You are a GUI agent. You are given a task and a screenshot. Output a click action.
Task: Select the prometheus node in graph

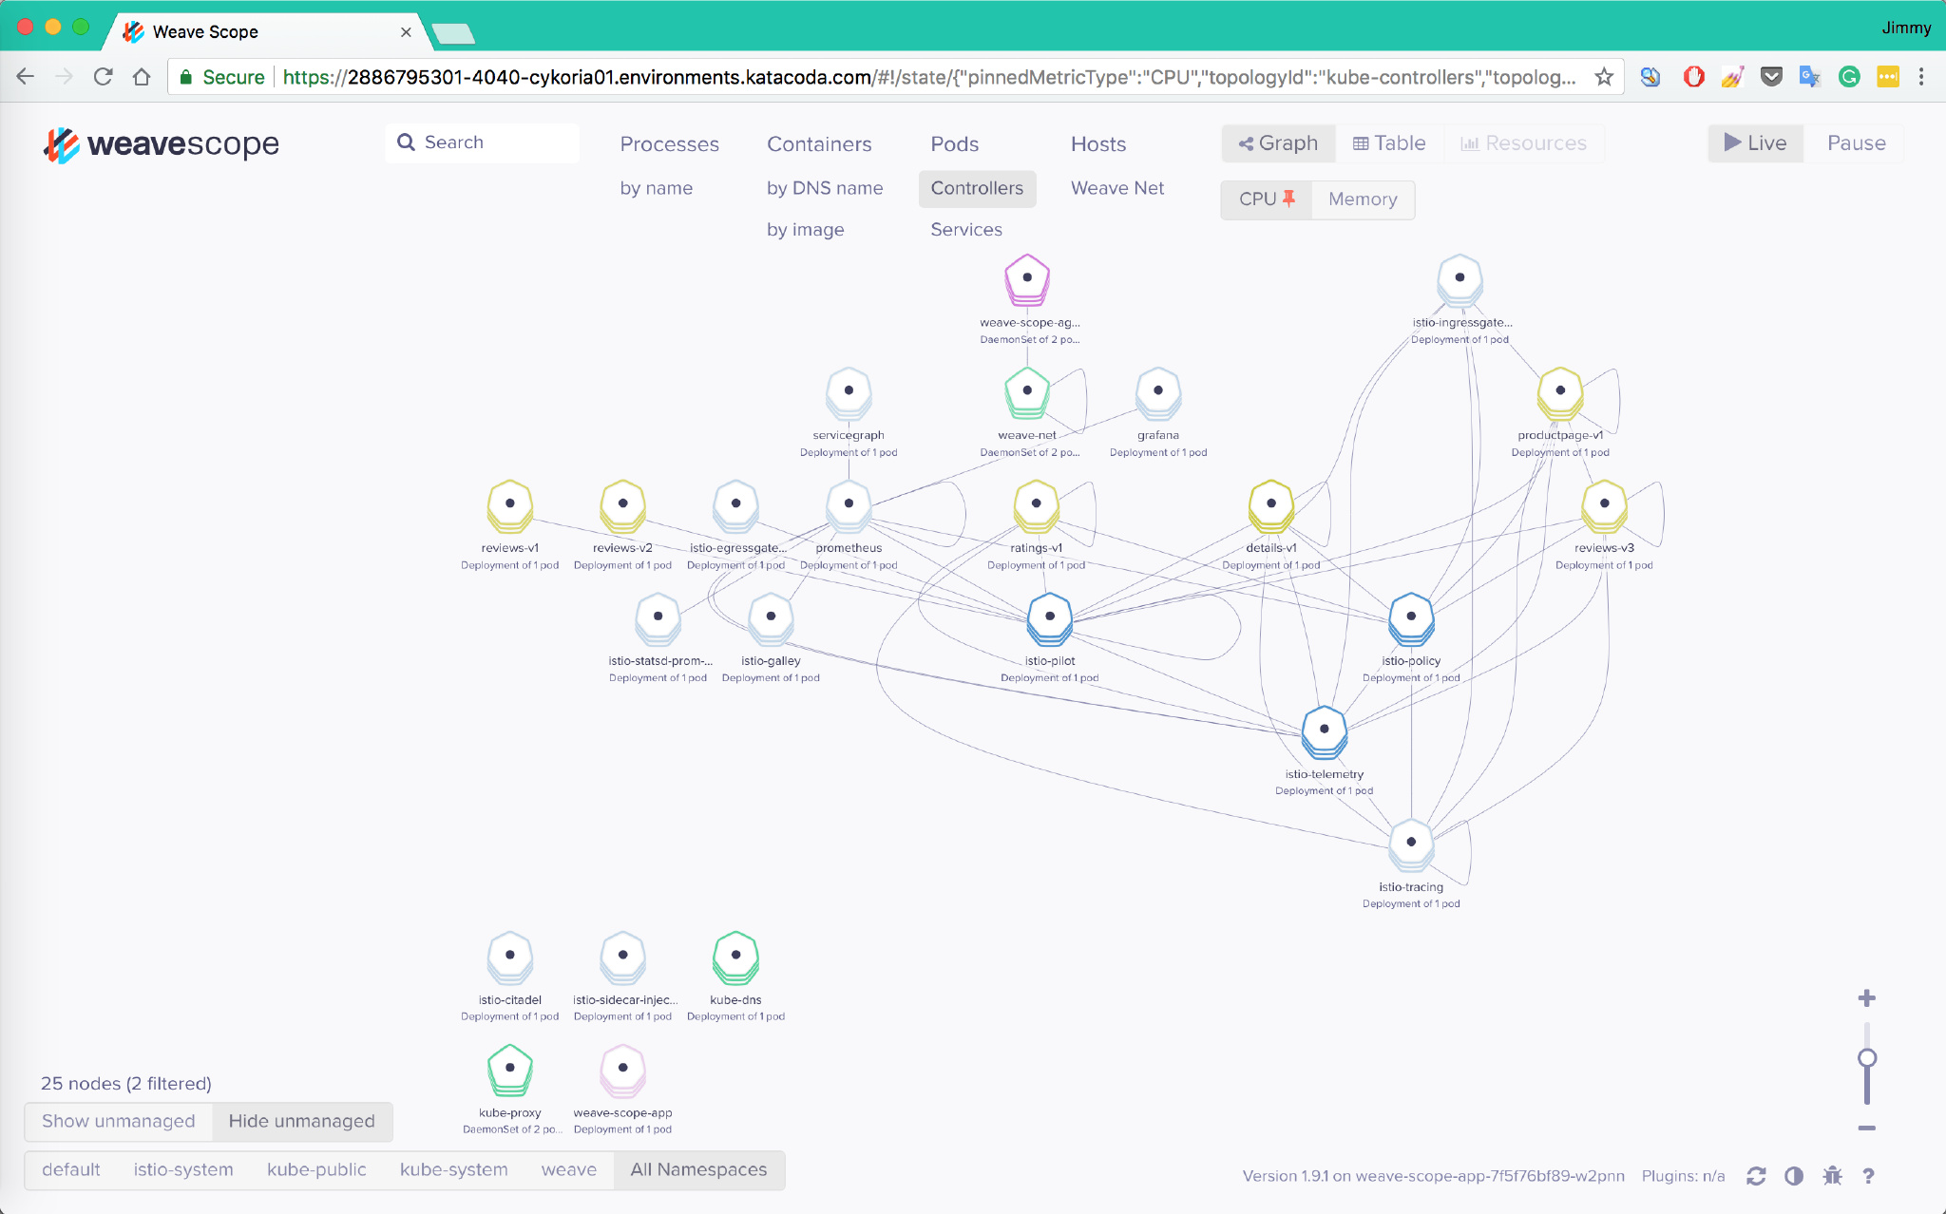click(849, 504)
